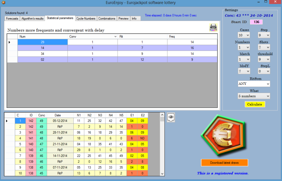The height and width of the screenshot is (181, 282).
Task: Open the Preview tab
Action: [123, 18]
